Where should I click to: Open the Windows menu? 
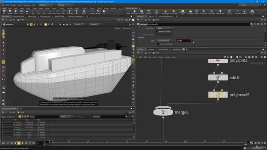click(x=27, y=5)
